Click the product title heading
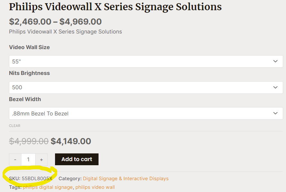Image resolution: width=286 pixels, height=192 pixels. [115, 7]
